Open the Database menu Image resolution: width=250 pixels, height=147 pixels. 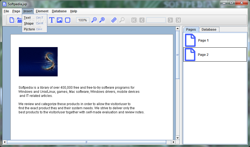coord(59,11)
